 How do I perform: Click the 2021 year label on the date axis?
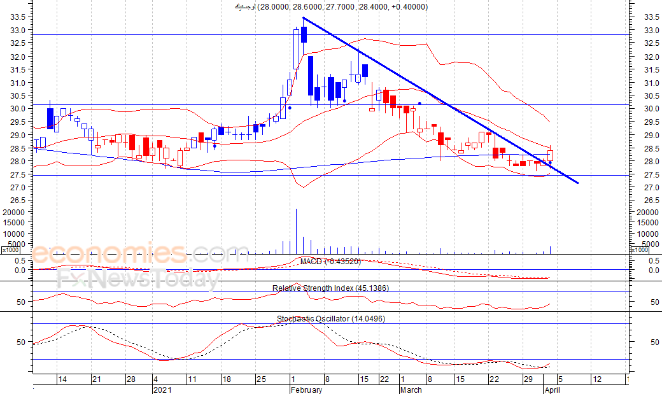pos(162,390)
